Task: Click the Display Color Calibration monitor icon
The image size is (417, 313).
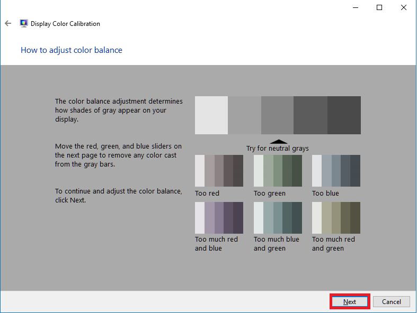Action: 24,23
